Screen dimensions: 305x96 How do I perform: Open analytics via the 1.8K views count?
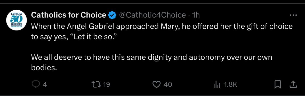pyautogui.click(x=230, y=84)
